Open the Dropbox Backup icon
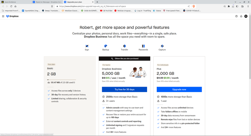This screenshot has width=251, height=136. [x=106, y=46]
